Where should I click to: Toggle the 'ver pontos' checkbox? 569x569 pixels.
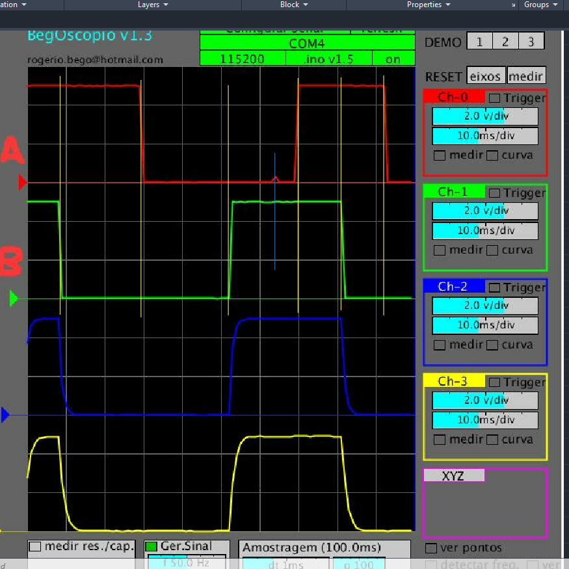430,548
